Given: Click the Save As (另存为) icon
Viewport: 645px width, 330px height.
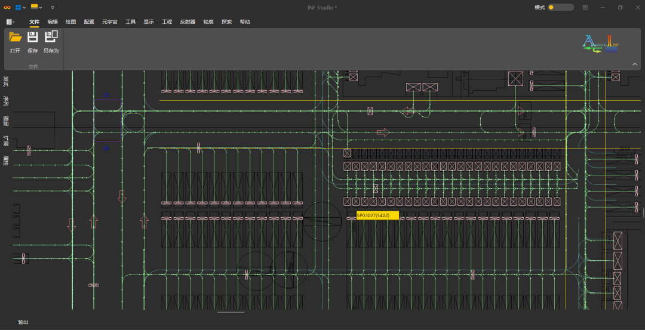Looking at the screenshot, I should click(x=51, y=38).
